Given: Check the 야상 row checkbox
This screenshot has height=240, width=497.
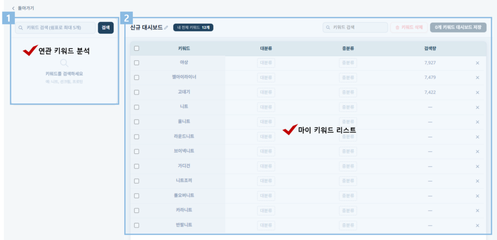Looking at the screenshot, I should point(136,63).
